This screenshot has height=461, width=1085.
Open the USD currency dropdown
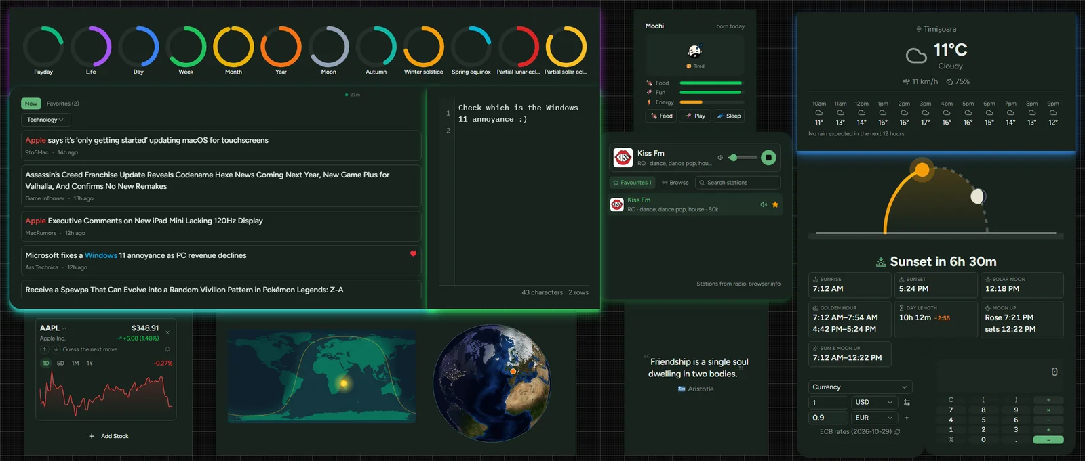(x=874, y=402)
